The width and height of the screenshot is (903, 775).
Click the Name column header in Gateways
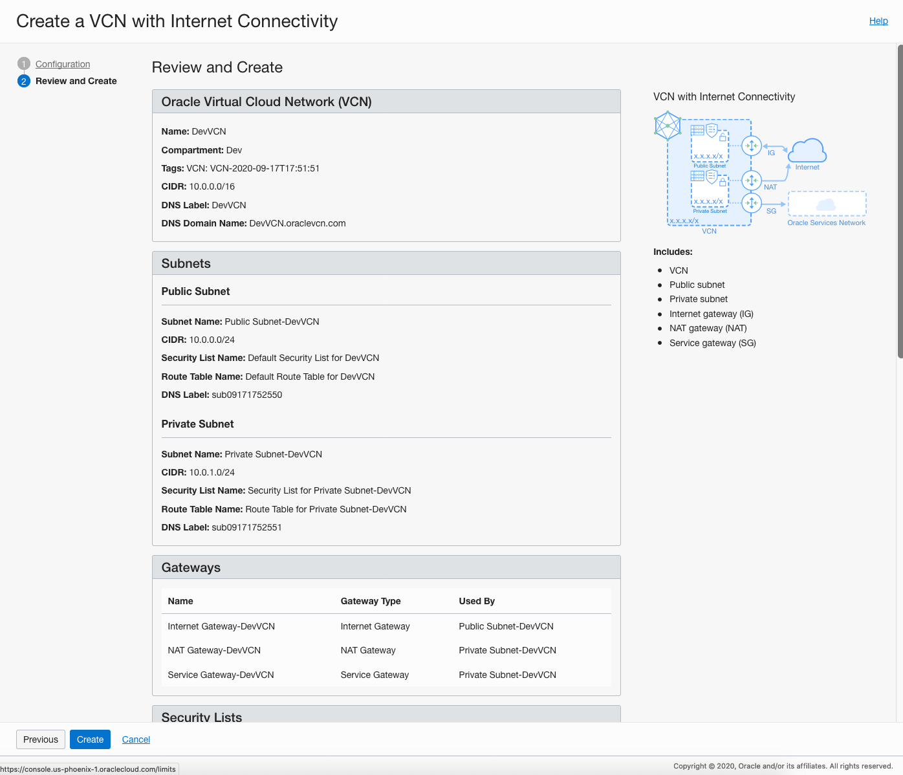[180, 601]
